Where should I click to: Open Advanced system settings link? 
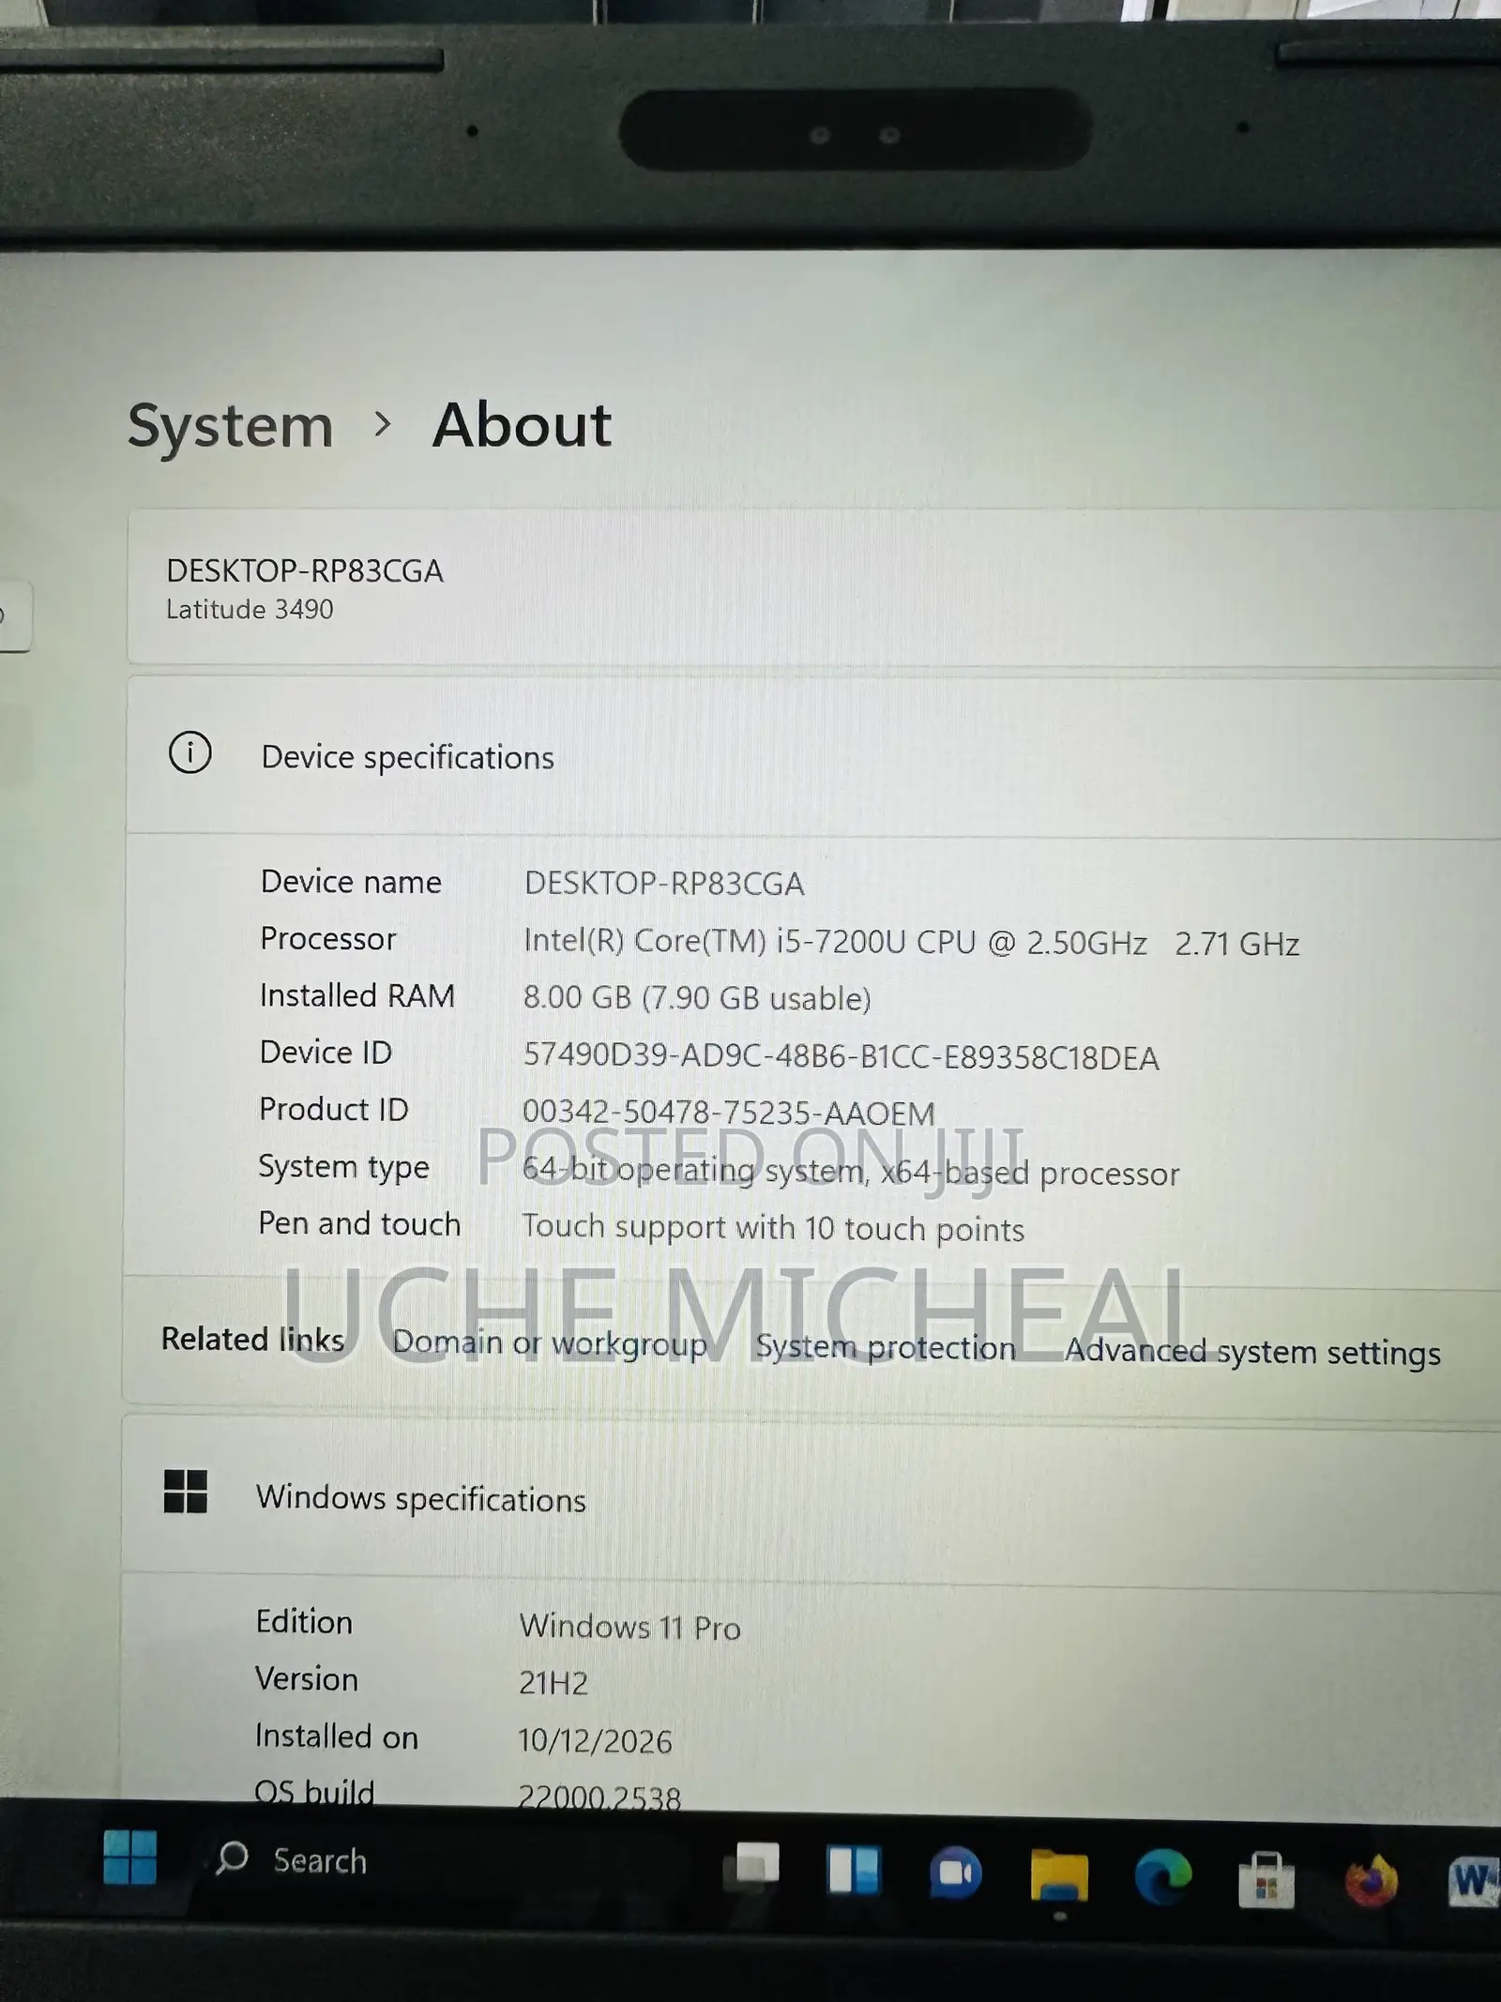coord(1252,1352)
